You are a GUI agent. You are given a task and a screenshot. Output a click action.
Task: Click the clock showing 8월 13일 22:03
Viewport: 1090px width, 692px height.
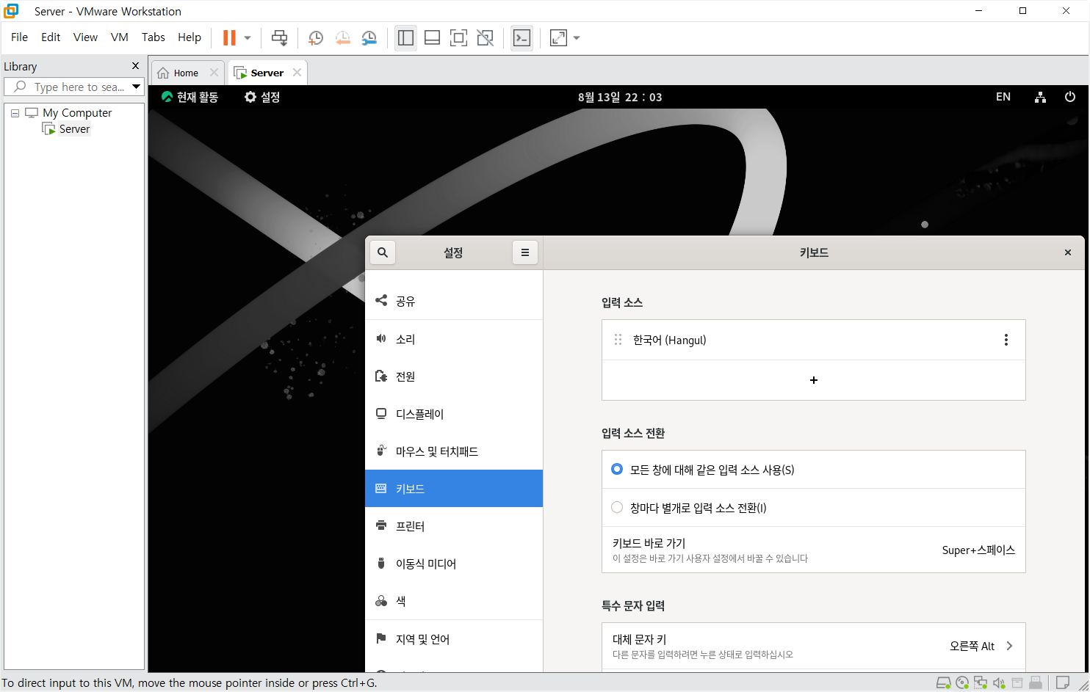pyautogui.click(x=620, y=97)
